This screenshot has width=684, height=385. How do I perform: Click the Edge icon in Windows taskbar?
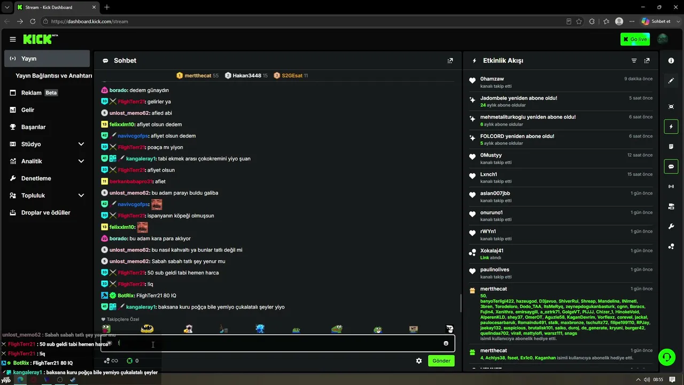click(20, 380)
